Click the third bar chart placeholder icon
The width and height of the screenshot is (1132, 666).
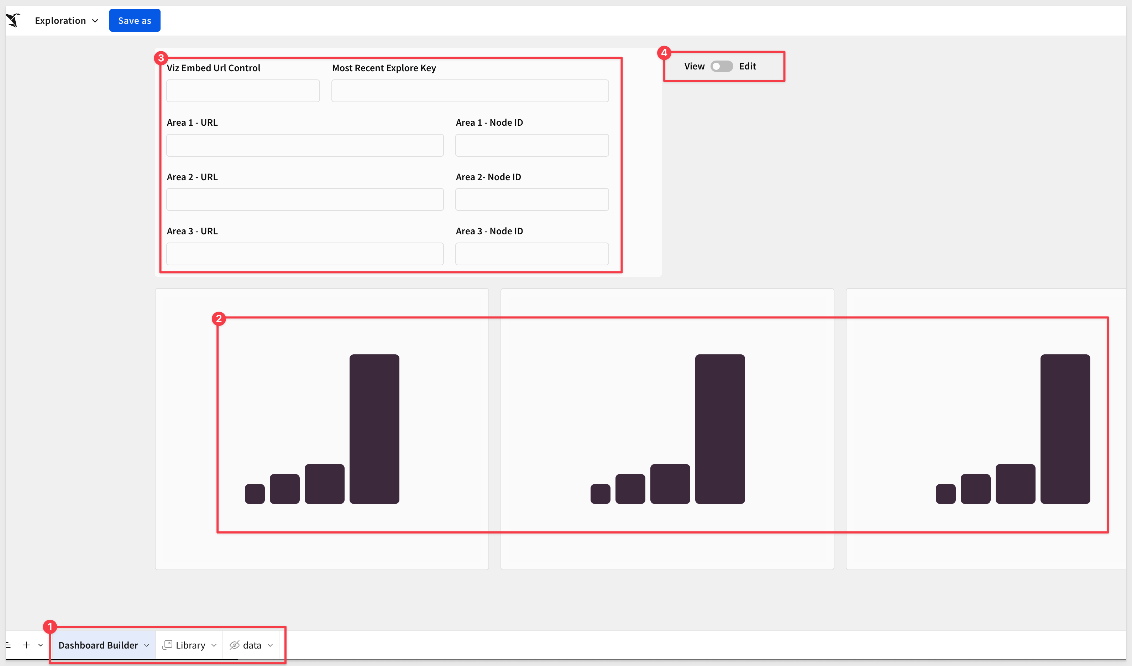(1012, 429)
